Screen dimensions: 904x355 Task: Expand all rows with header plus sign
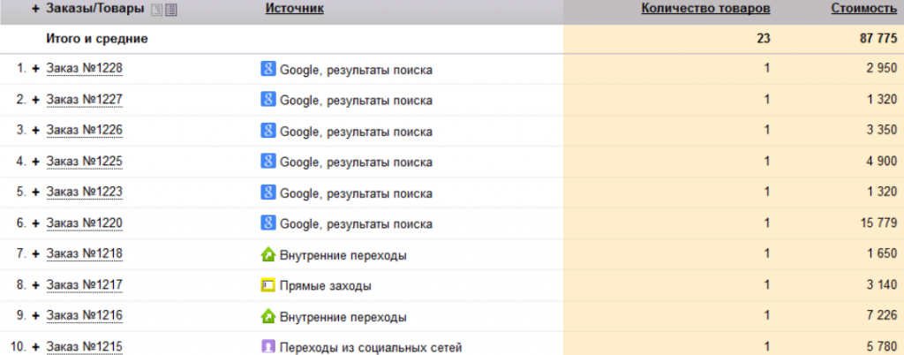(35, 9)
